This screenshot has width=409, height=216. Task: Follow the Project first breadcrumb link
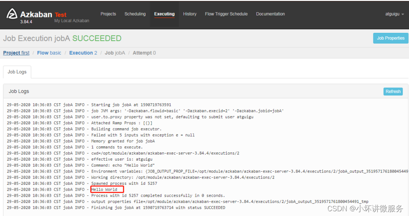(x=16, y=53)
